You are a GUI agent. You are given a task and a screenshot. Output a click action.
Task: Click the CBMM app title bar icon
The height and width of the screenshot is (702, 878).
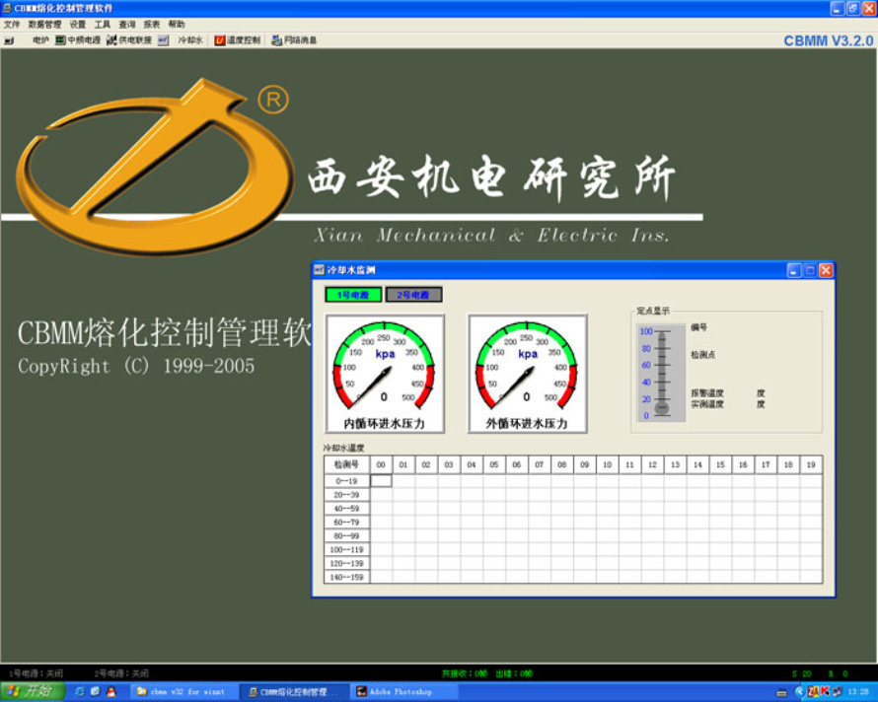tap(7, 8)
